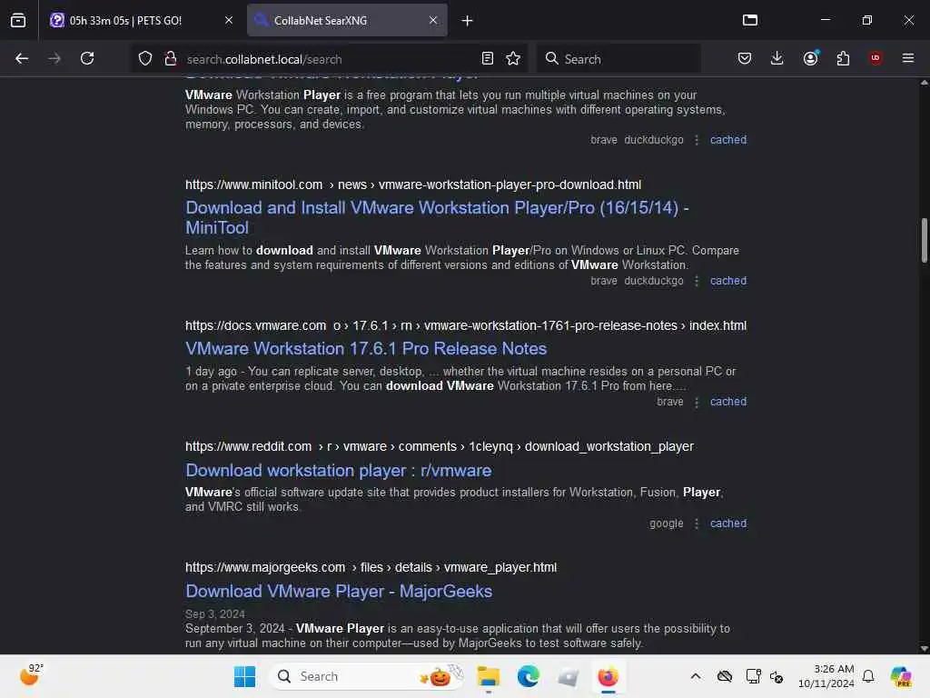This screenshot has width=930, height=698.
Task: Open the Firefox taskbar icon
Action: (x=608, y=676)
